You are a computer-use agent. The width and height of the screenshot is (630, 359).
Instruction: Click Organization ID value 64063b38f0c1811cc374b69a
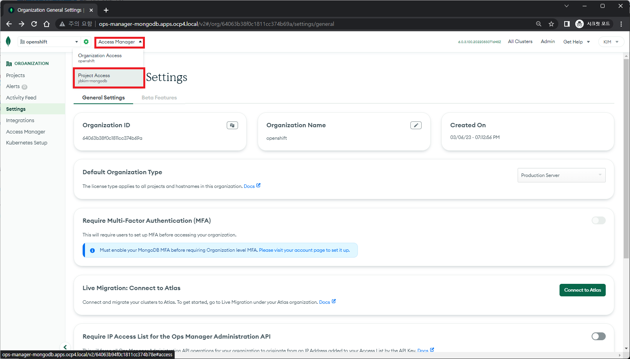click(x=112, y=138)
